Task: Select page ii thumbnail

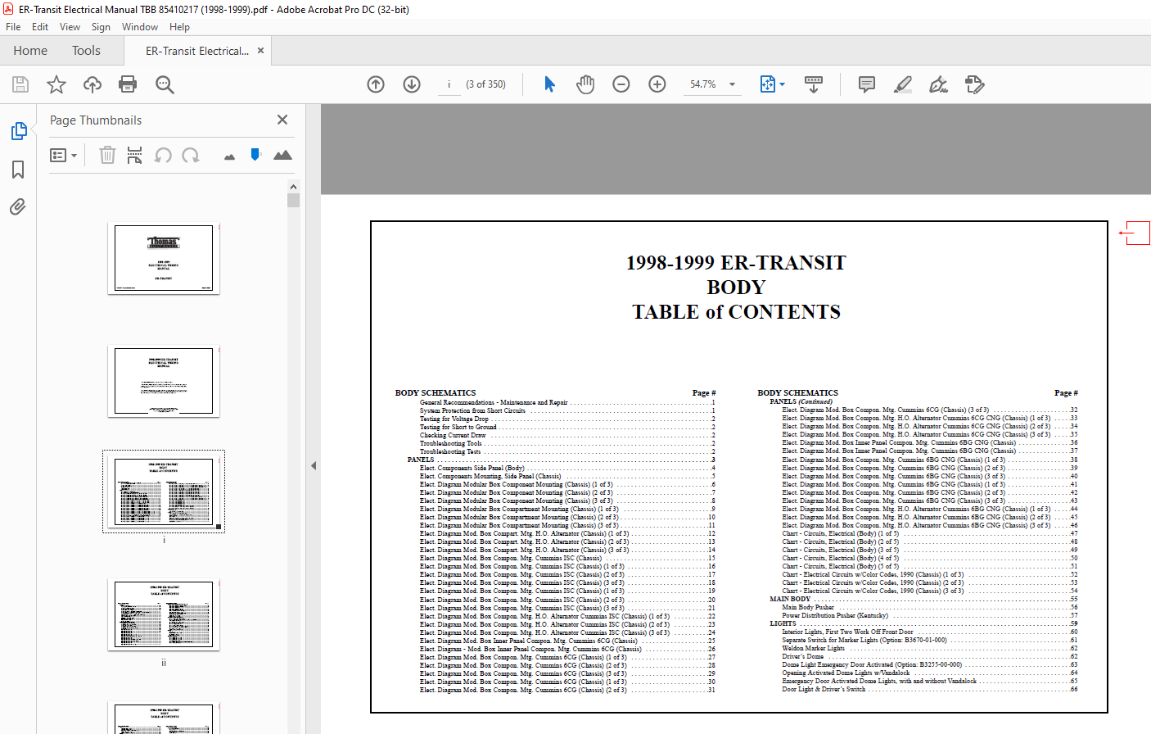Action: pyautogui.click(x=164, y=615)
